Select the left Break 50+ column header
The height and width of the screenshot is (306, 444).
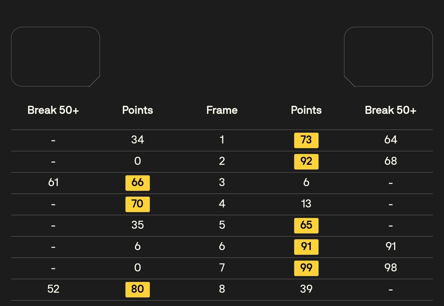pos(53,110)
